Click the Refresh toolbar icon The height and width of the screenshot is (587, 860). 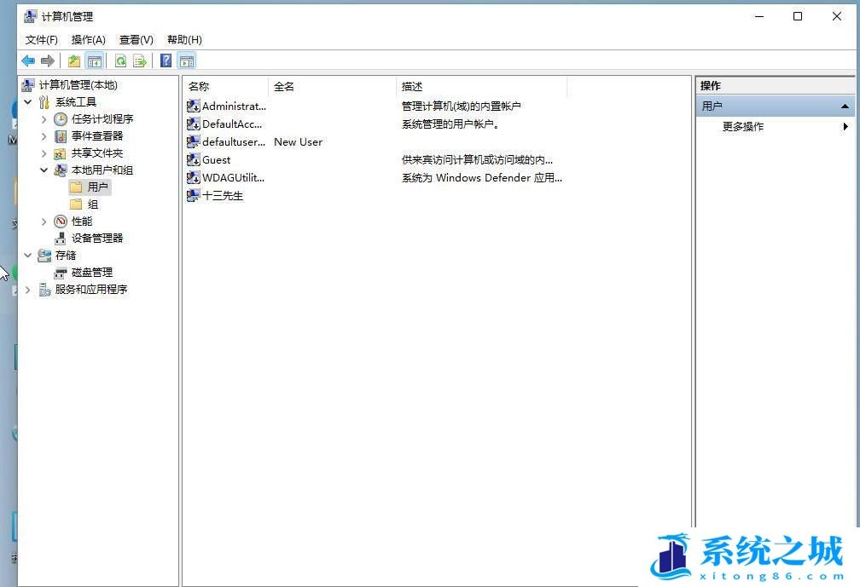tap(120, 60)
